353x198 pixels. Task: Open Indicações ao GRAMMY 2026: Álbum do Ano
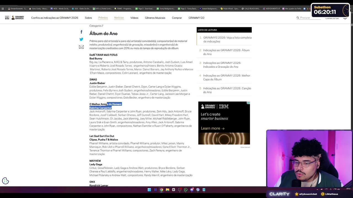226,52
